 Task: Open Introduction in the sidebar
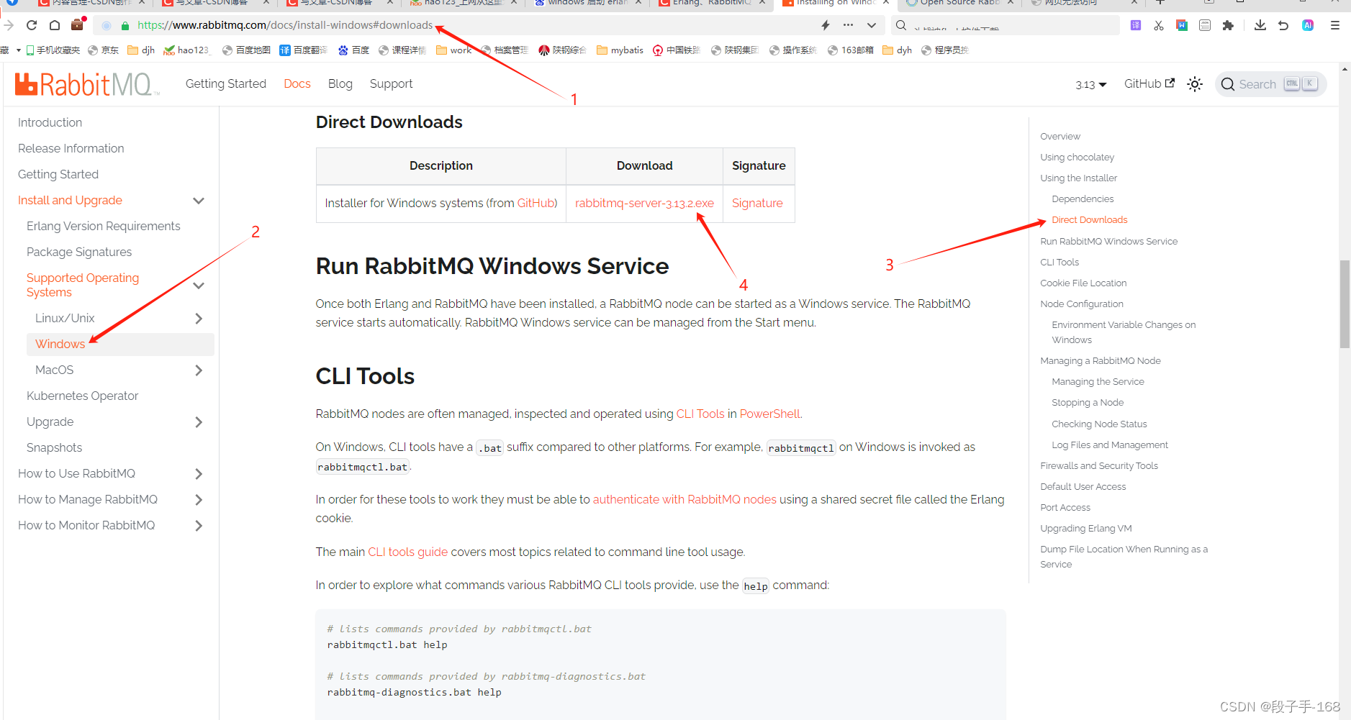(x=50, y=122)
